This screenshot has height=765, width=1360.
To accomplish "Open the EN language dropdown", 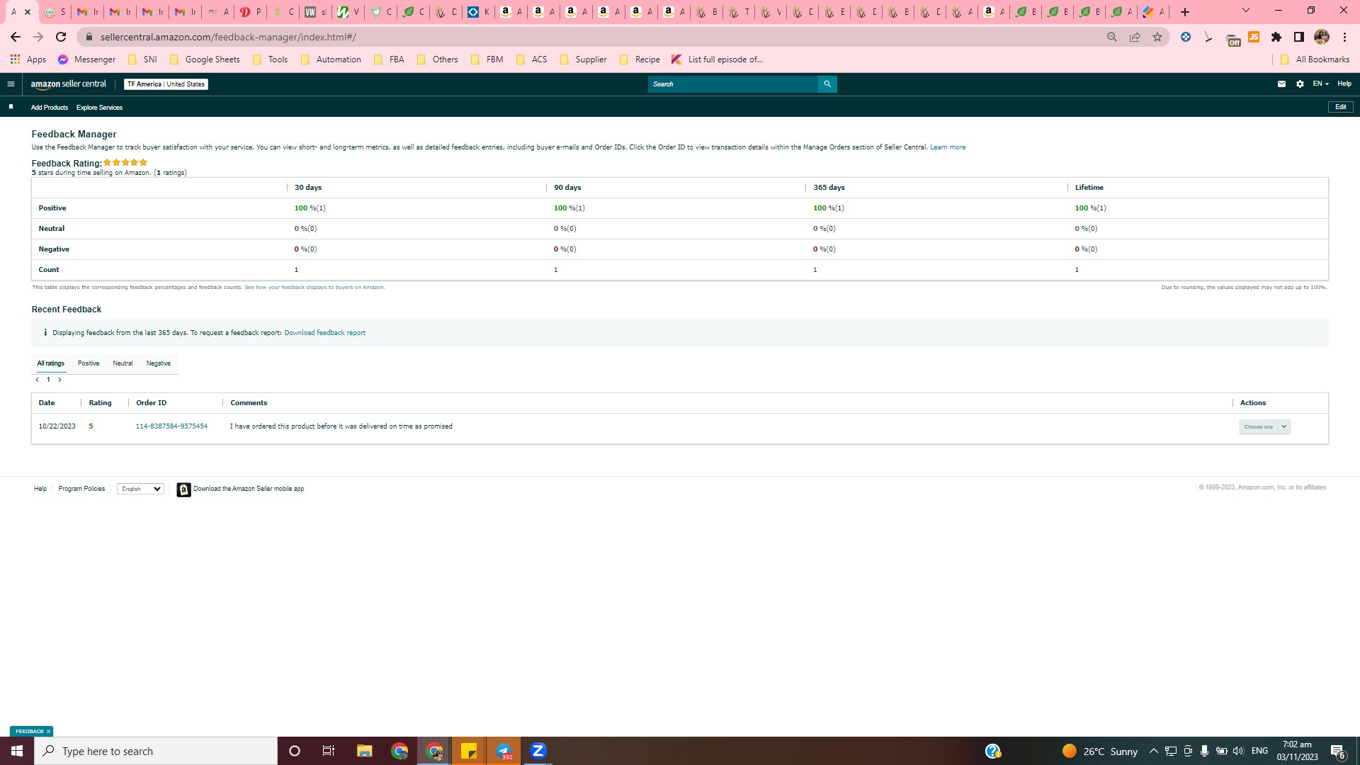I will click(1320, 84).
